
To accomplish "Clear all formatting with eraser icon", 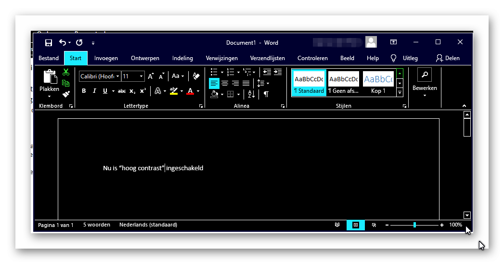I will pyautogui.click(x=196, y=76).
